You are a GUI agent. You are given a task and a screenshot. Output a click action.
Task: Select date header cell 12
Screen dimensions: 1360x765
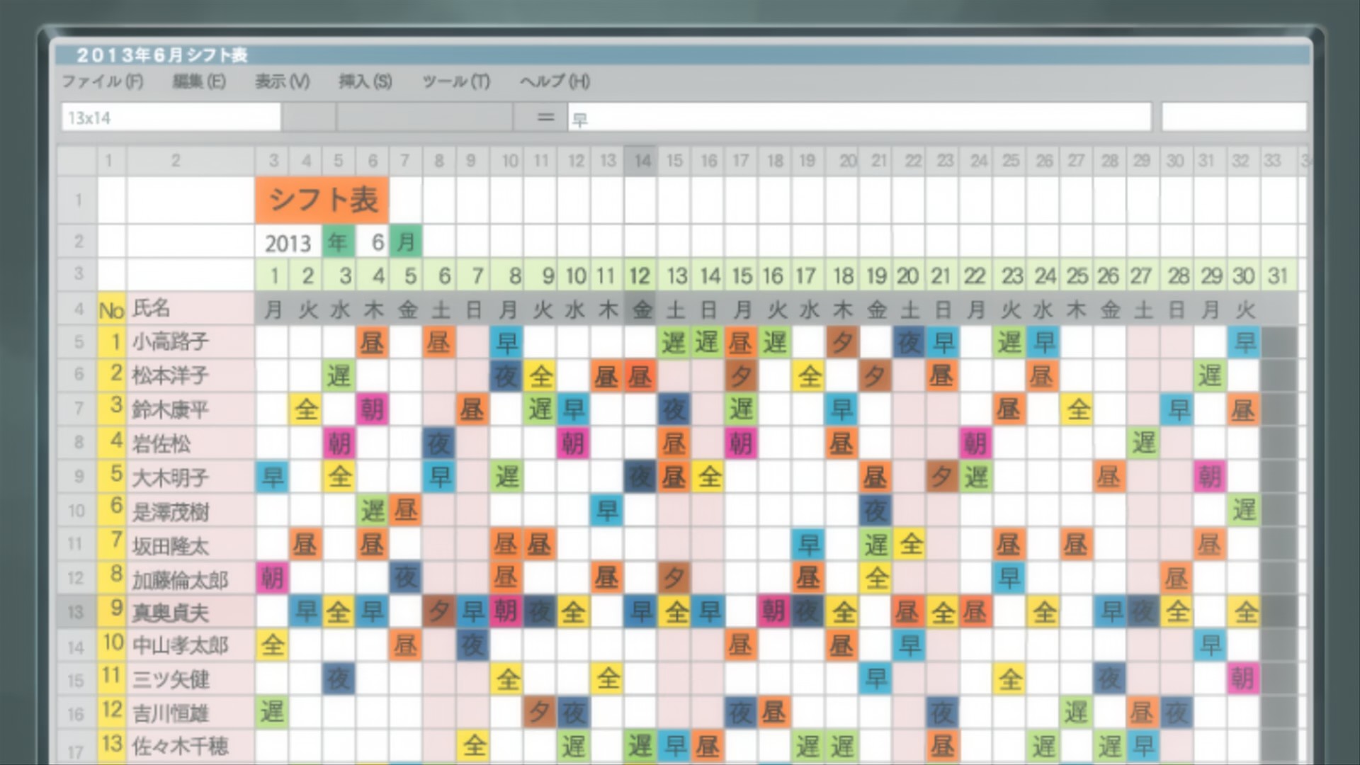point(640,276)
